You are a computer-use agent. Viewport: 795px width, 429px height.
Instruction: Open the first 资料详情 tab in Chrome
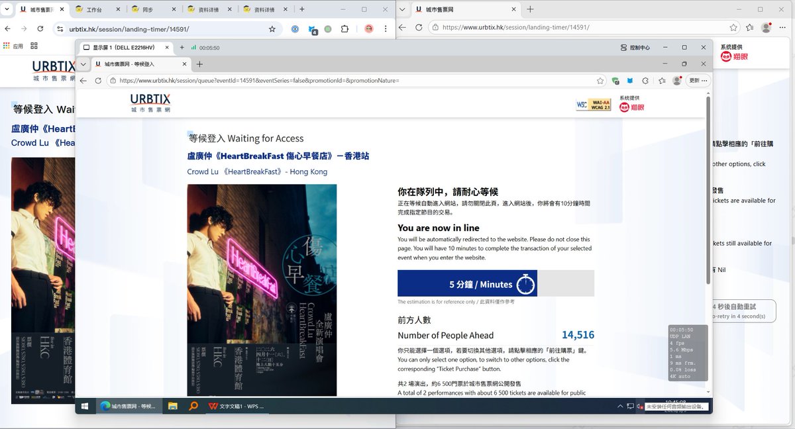pos(209,9)
